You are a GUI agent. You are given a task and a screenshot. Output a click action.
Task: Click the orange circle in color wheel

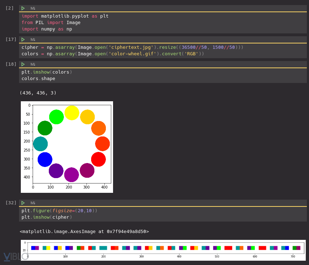pyautogui.click(x=99, y=128)
